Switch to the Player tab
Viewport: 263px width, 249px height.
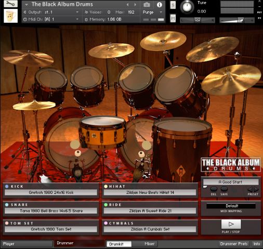[27, 244]
